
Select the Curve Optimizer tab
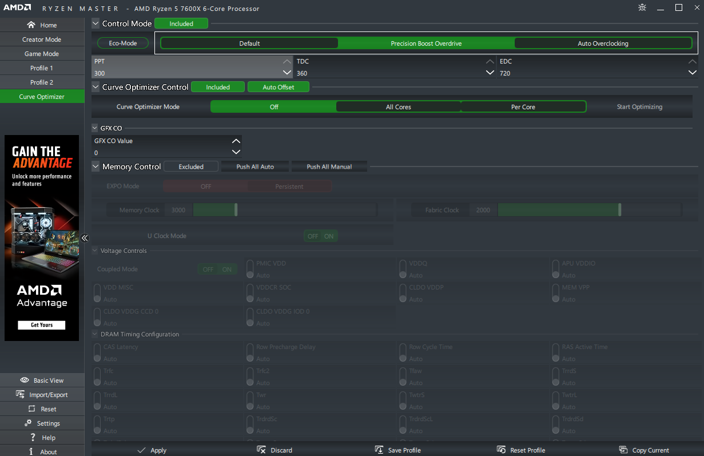pyautogui.click(x=42, y=97)
